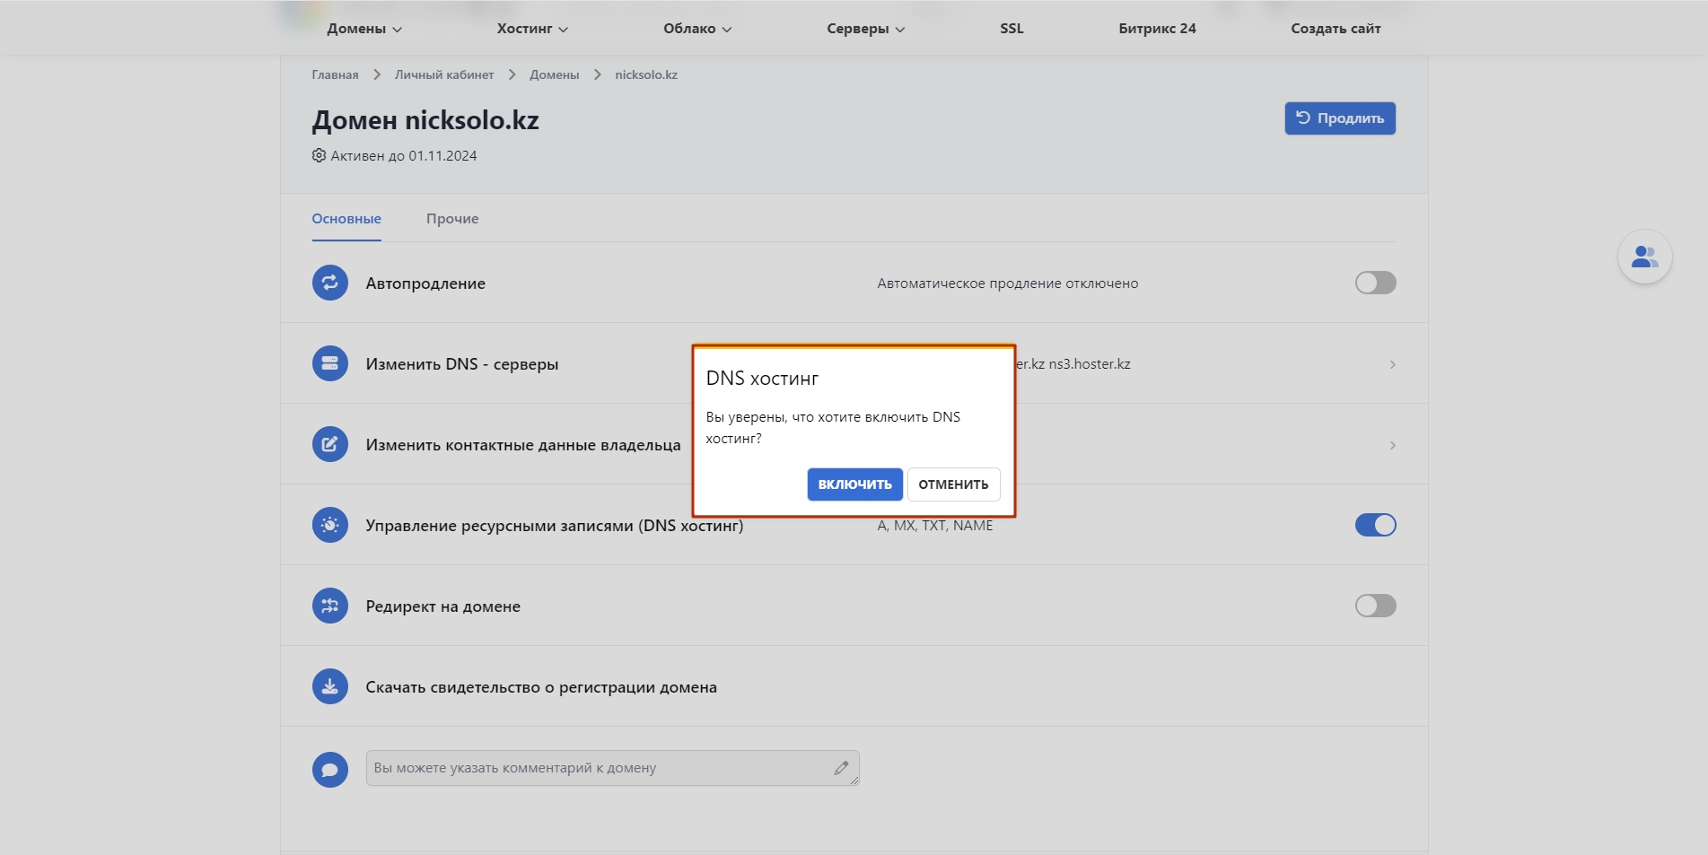Click the Продлить button

pyautogui.click(x=1340, y=118)
